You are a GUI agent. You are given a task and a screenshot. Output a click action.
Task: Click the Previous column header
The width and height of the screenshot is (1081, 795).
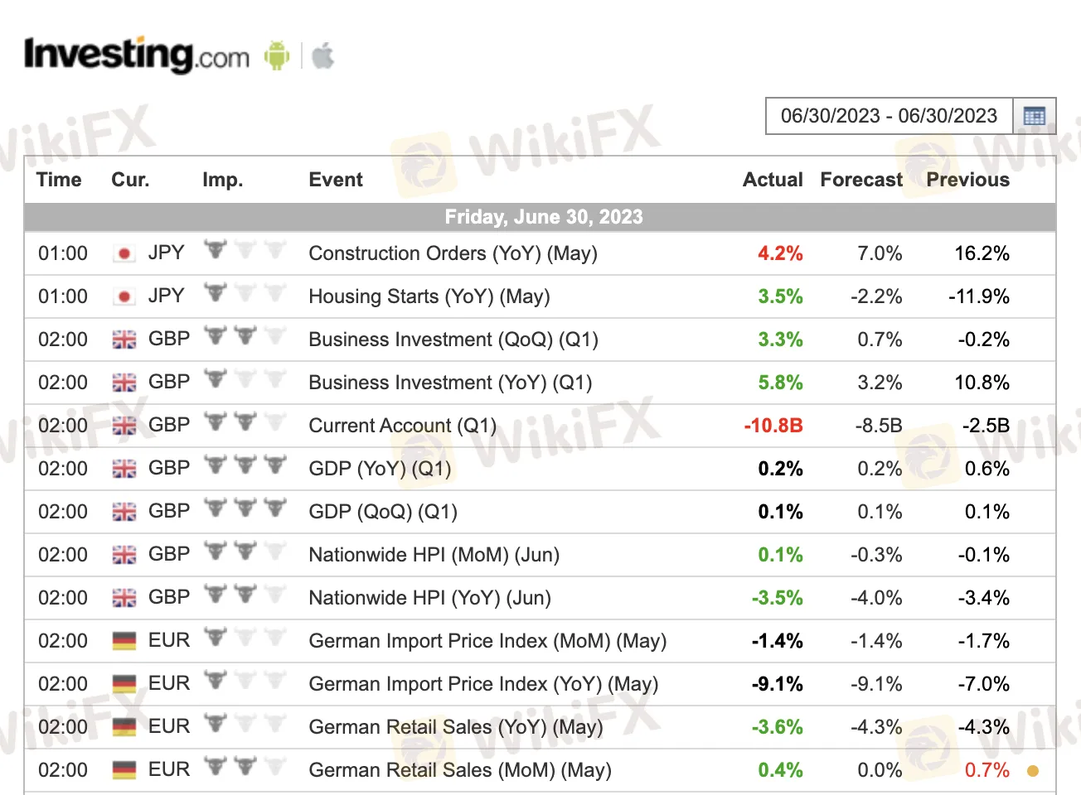(967, 180)
